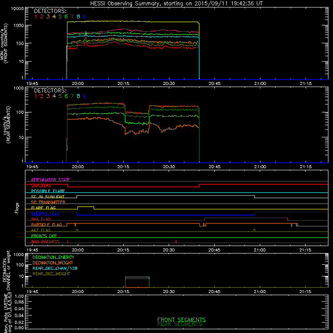
Task: Click the FLARE_FLAG label
Action: pos(43,208)
